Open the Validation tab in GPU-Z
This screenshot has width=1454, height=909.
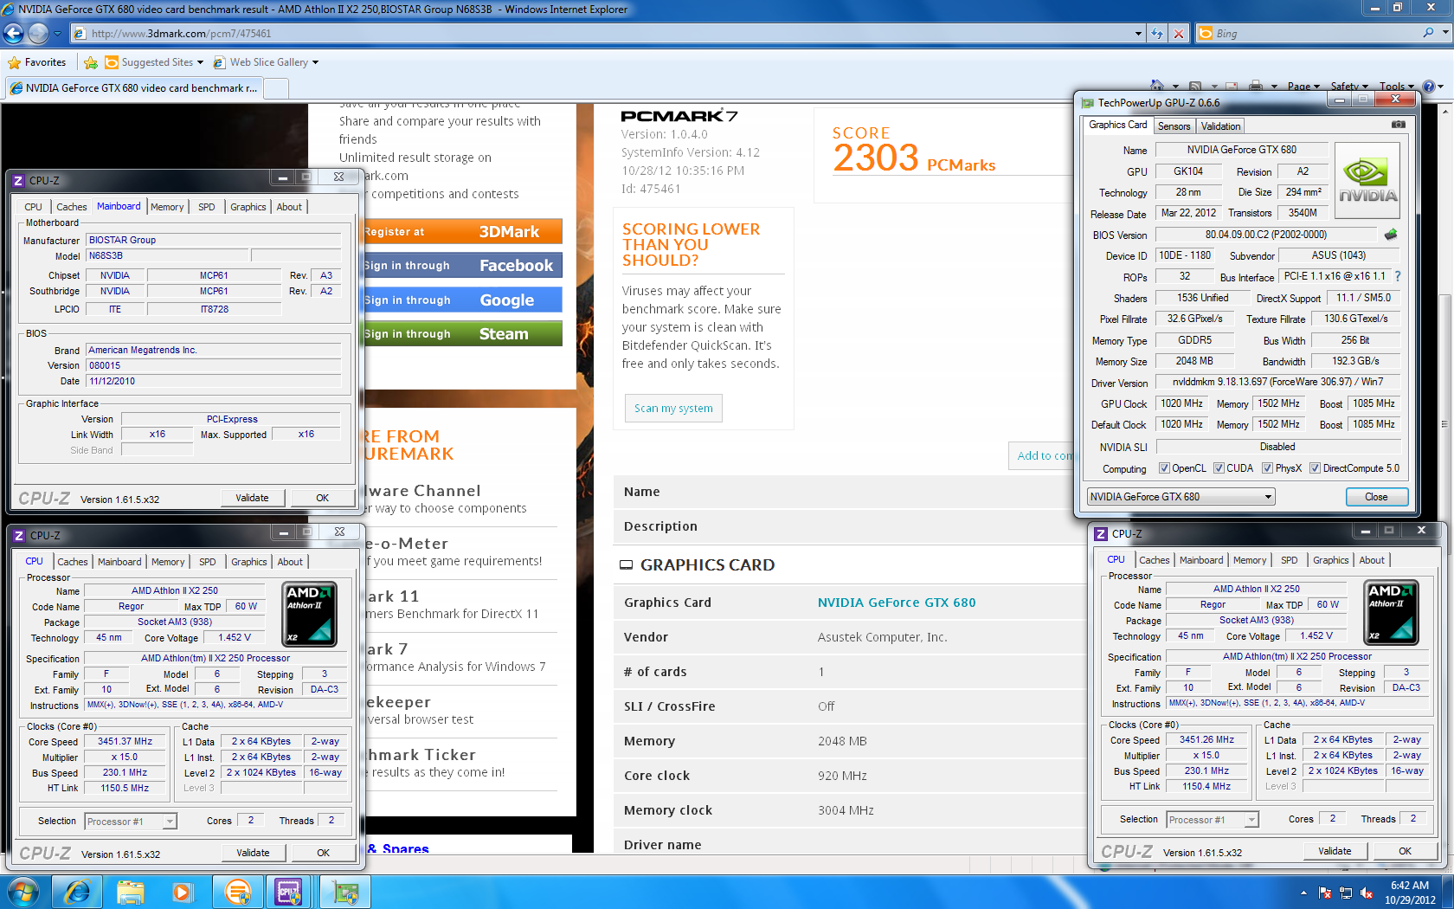pyautogui.click(x=1220, y=126)
